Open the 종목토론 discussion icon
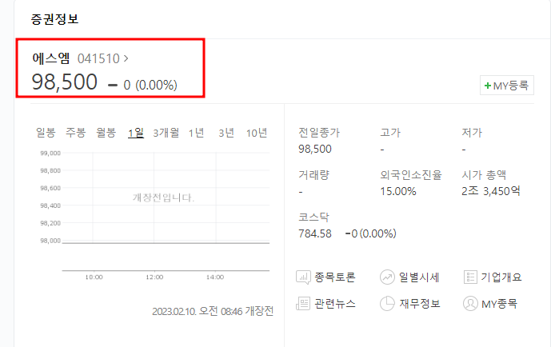 tap(303, 277)
